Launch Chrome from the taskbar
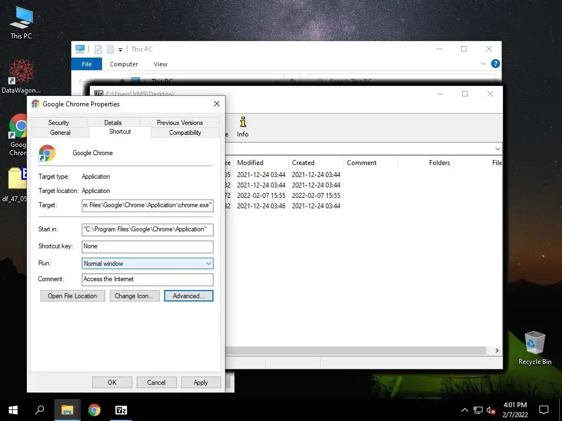Viewport: 562px width, 421px height. pos(94,410)
